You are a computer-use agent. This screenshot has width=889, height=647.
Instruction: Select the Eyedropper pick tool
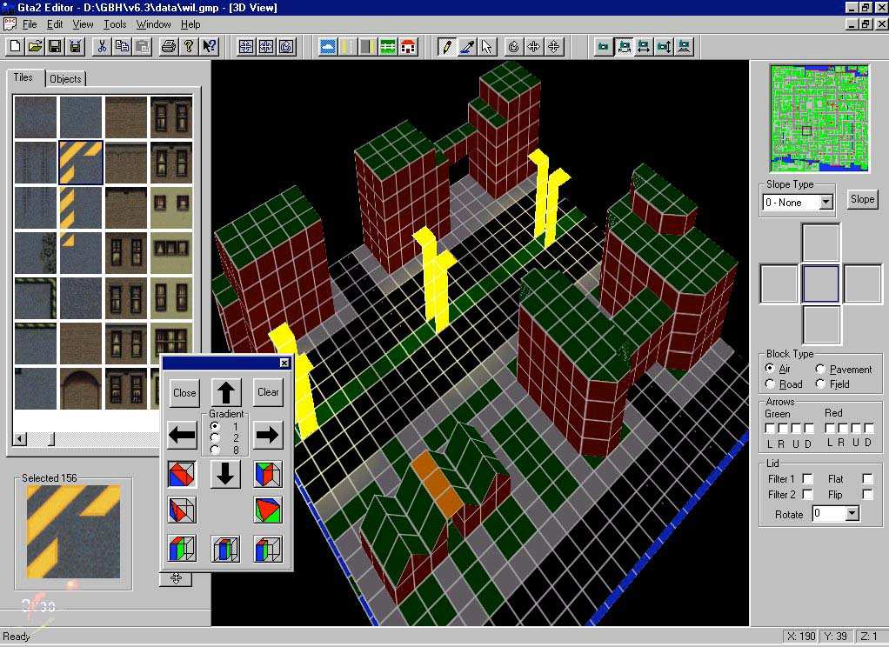[x=467, y=46]
